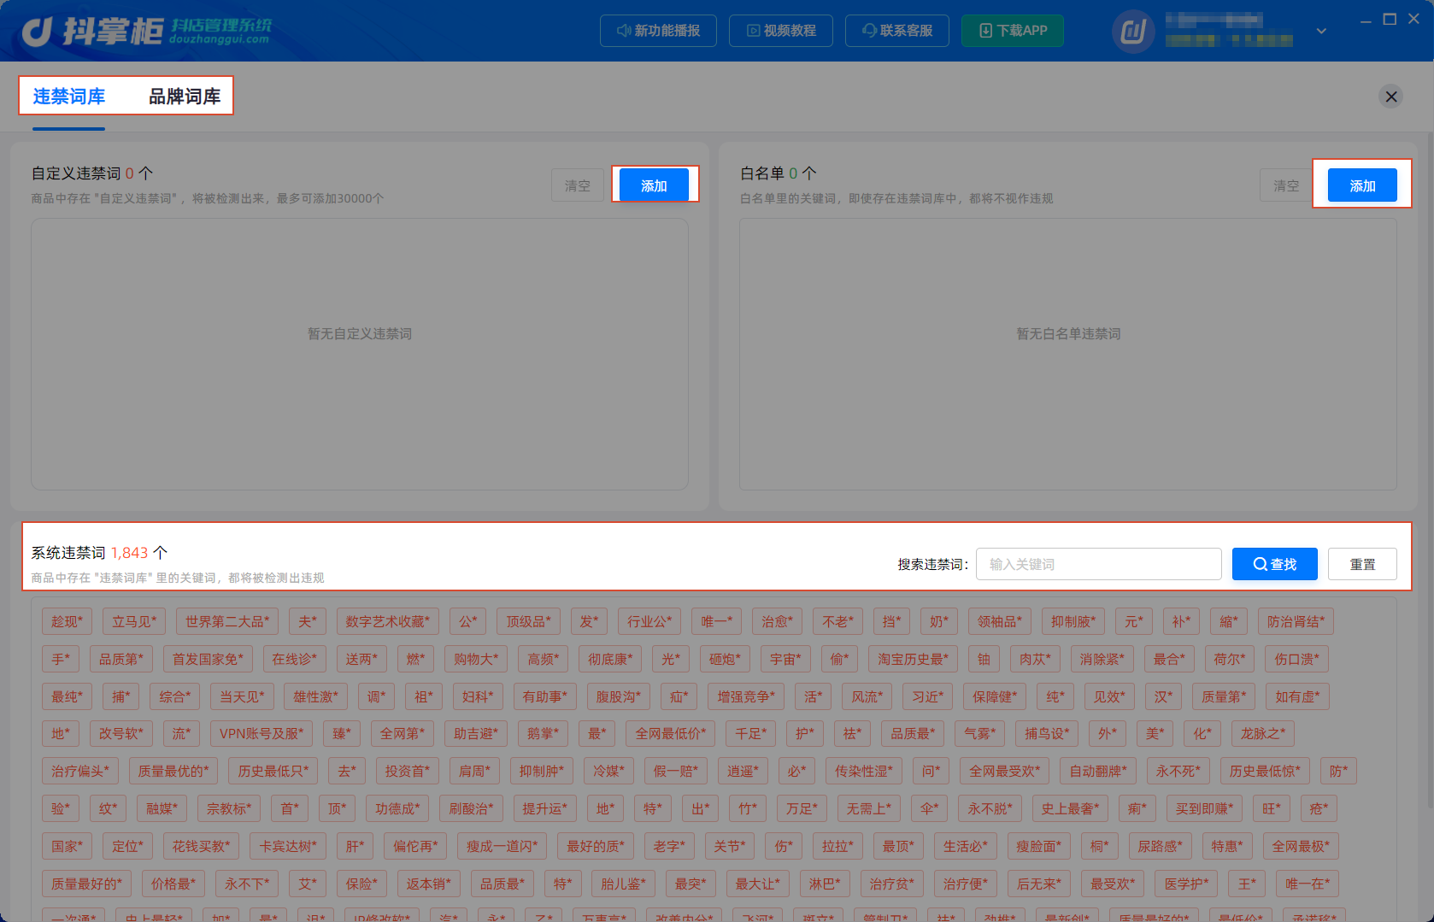Select the VPN账号及服* tag
This screenshot has height=922, width=1434.
[262, 734]
